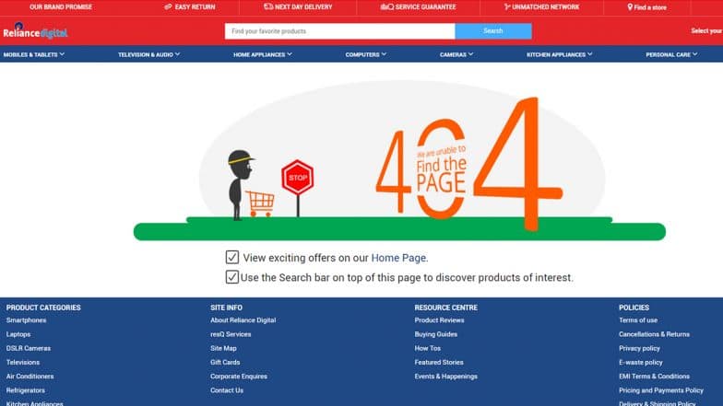Open the Cancellations & Returns link

tap(655, 334)
